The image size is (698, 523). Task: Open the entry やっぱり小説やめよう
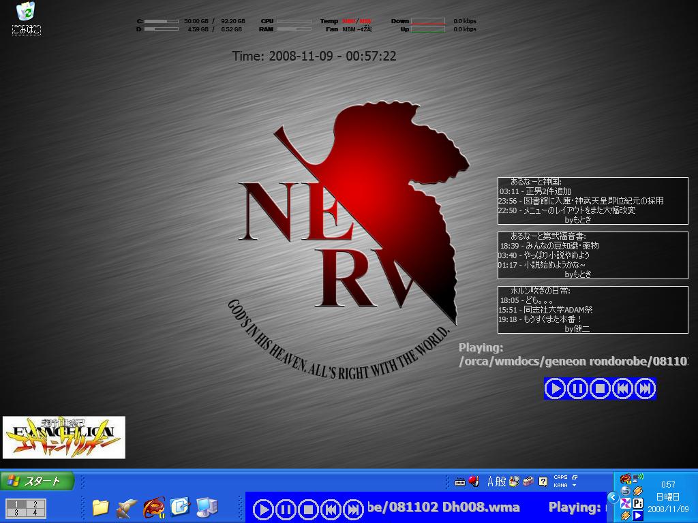tap(556, 255)
